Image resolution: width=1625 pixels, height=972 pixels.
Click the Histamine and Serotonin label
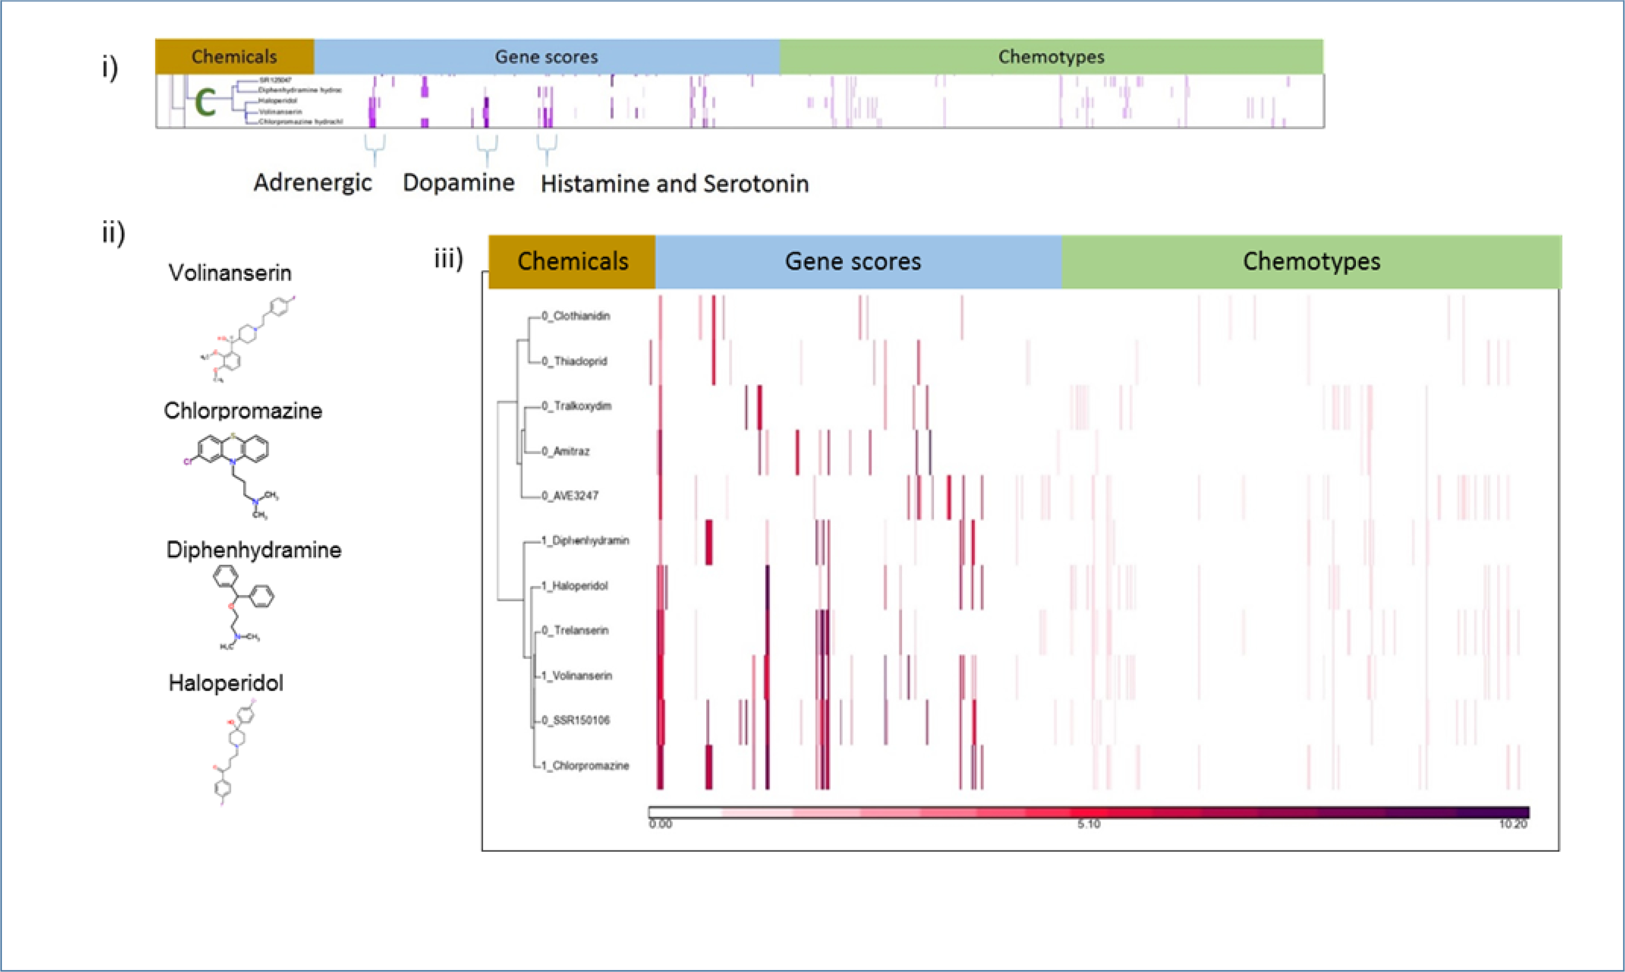pyautogui.click(x=675, y=184)
